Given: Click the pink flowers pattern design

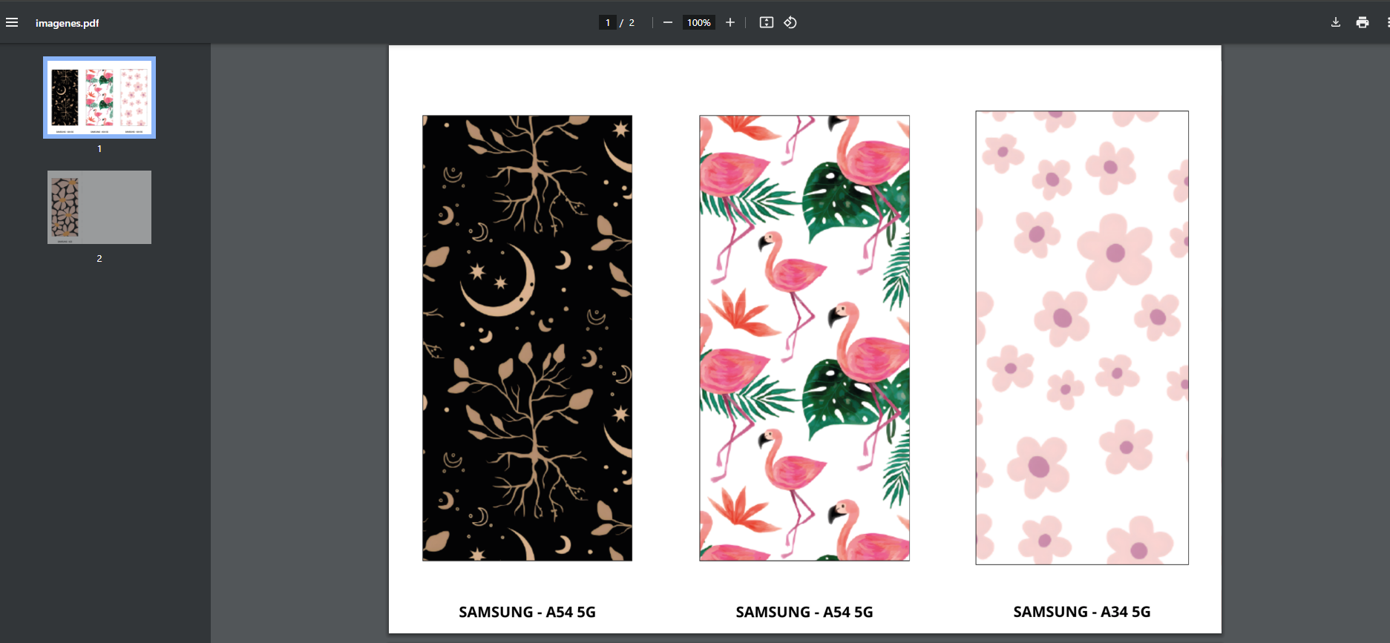Looking at the screenshot, I should click(x=1081, y=337).
